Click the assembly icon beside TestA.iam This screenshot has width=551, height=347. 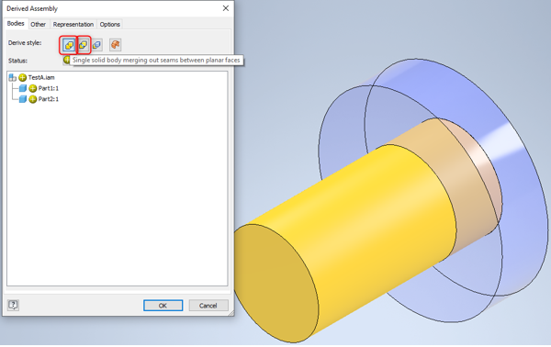[x=13, y=77]
